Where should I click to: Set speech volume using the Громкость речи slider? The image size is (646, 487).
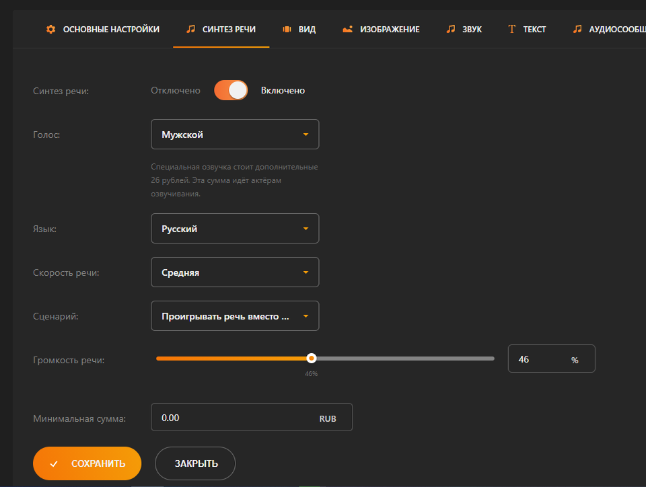[311, 358]
